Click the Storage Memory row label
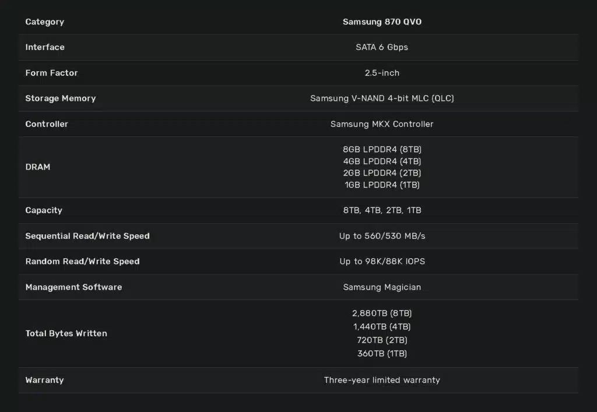The height and width of the screenshot is (412, 597). tap(61, 98)
